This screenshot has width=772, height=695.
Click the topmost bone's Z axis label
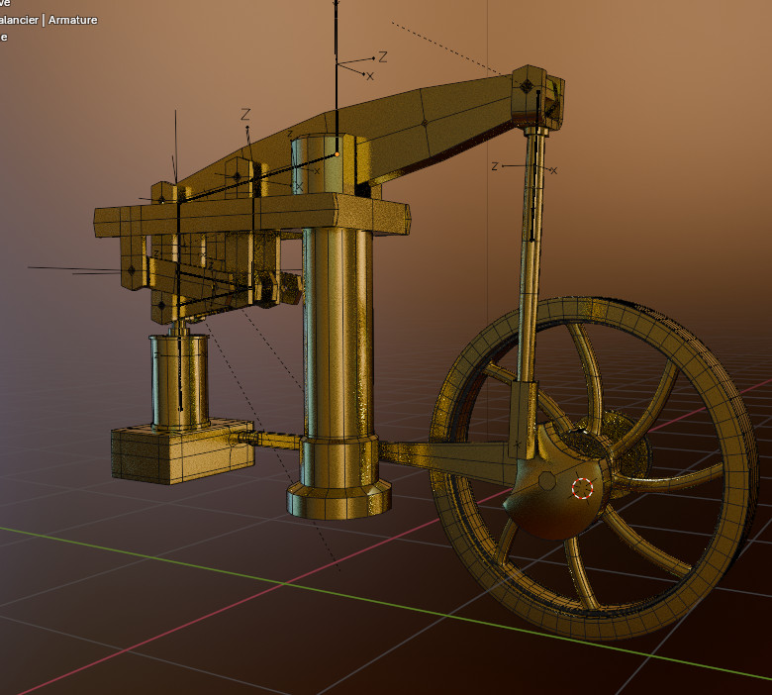(x=383, y=57)
